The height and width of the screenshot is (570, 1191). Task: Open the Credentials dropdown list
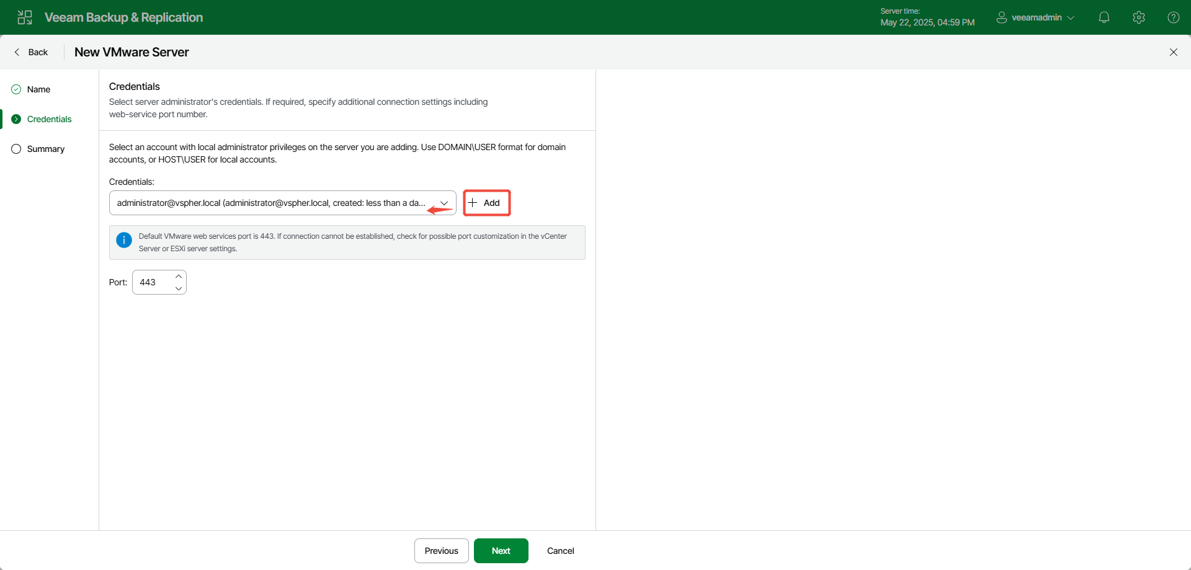283,203
